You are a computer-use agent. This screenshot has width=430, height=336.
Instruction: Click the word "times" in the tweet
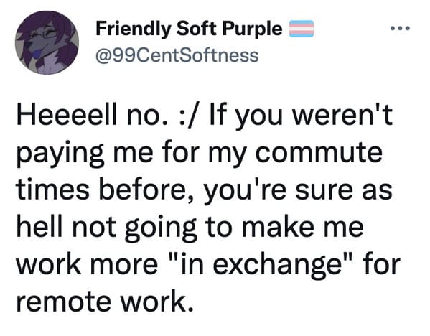click(52, 190)
